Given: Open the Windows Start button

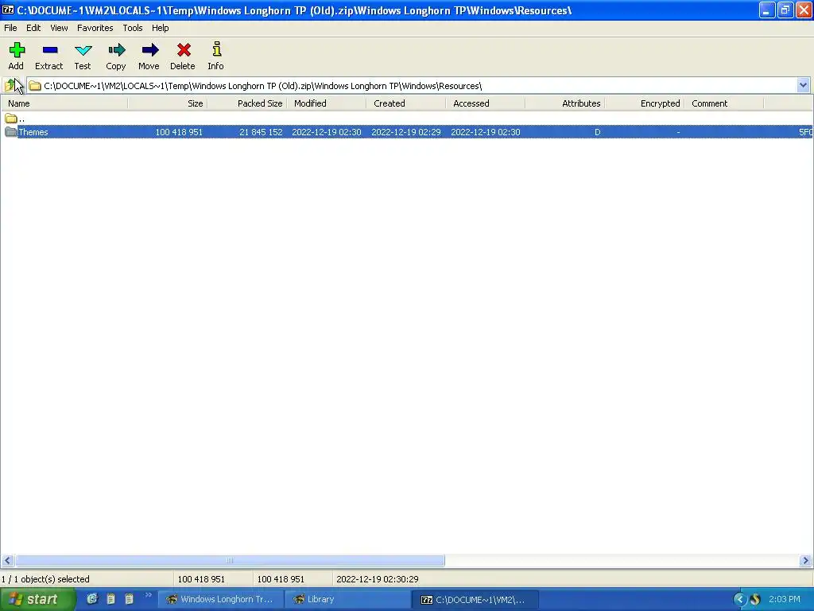Looking at the screenshot, I should click(x=37, y=599).
